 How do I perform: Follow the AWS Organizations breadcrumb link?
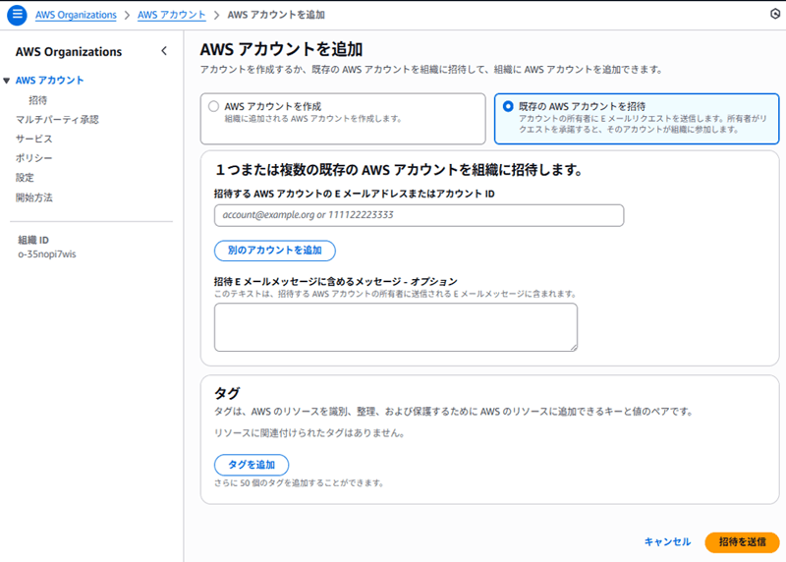(76, 15)
